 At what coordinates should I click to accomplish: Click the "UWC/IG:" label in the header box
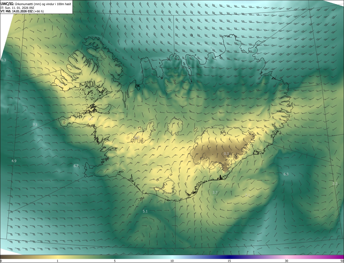(x=7, y=4)
